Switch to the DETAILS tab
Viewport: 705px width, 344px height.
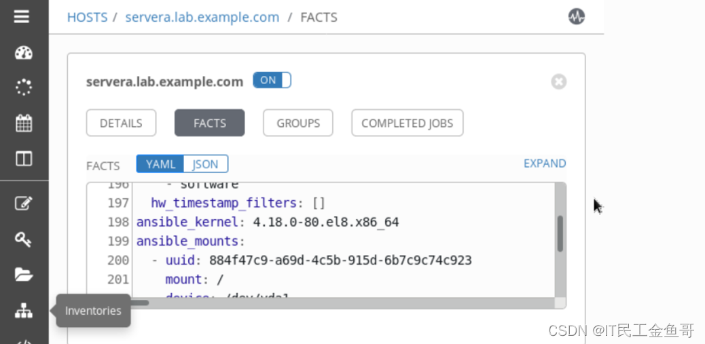(x=121, y=123)
